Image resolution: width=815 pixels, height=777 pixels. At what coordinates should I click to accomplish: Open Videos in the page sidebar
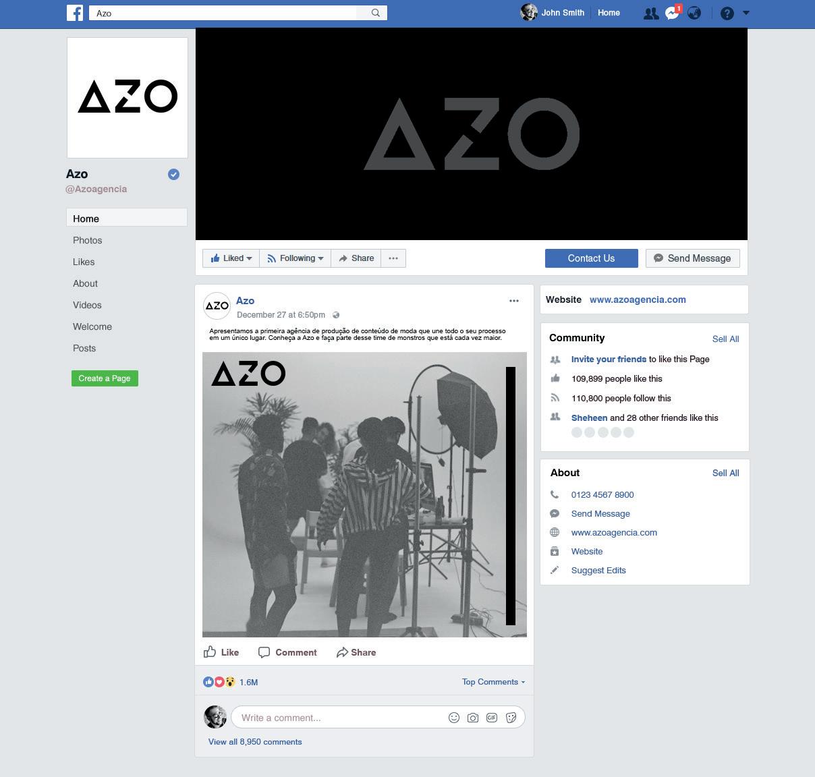(x=87, y=305)
